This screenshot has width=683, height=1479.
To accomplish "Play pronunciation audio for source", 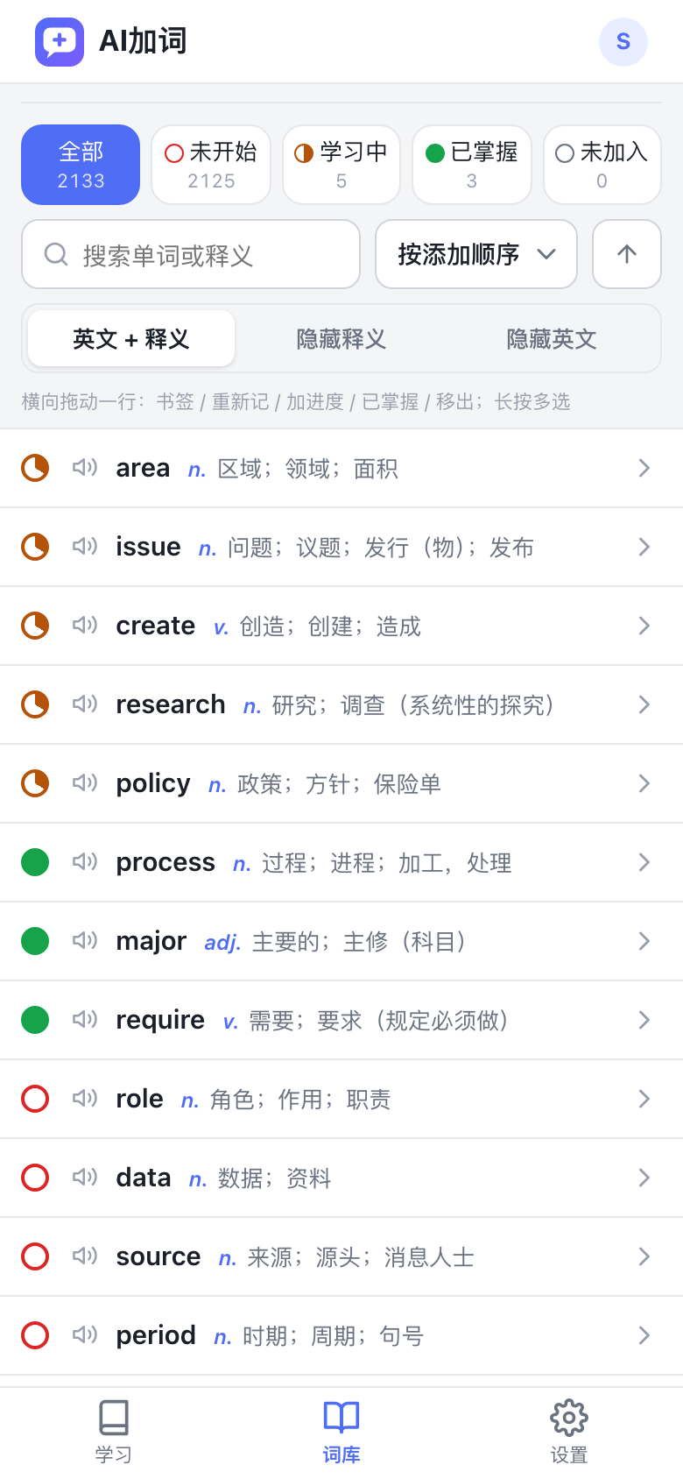I will click(x=85, y=1256).
